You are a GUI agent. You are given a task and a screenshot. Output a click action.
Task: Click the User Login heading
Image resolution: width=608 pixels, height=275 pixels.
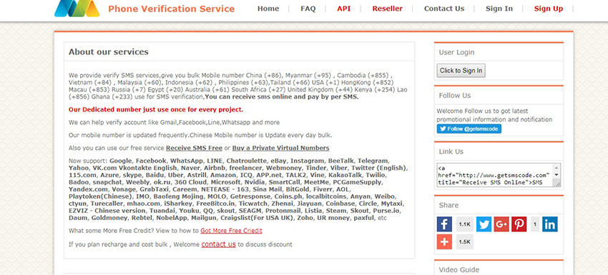click(456, 52)
